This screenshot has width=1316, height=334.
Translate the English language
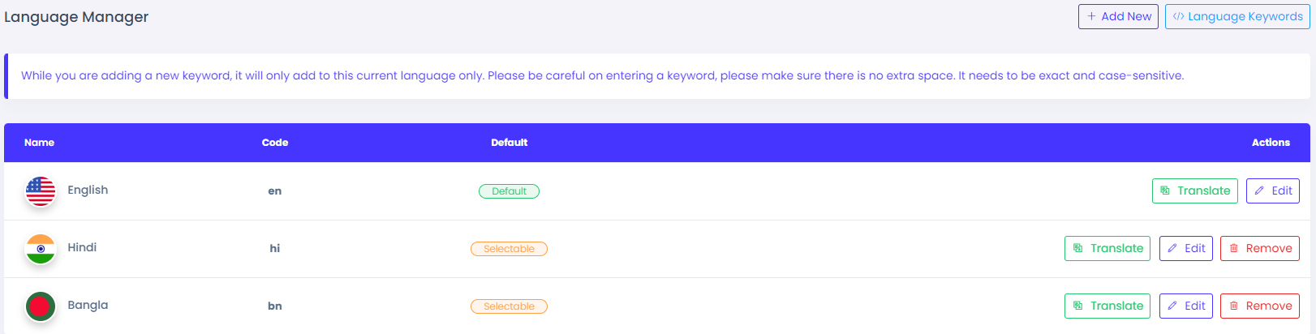1194,191
